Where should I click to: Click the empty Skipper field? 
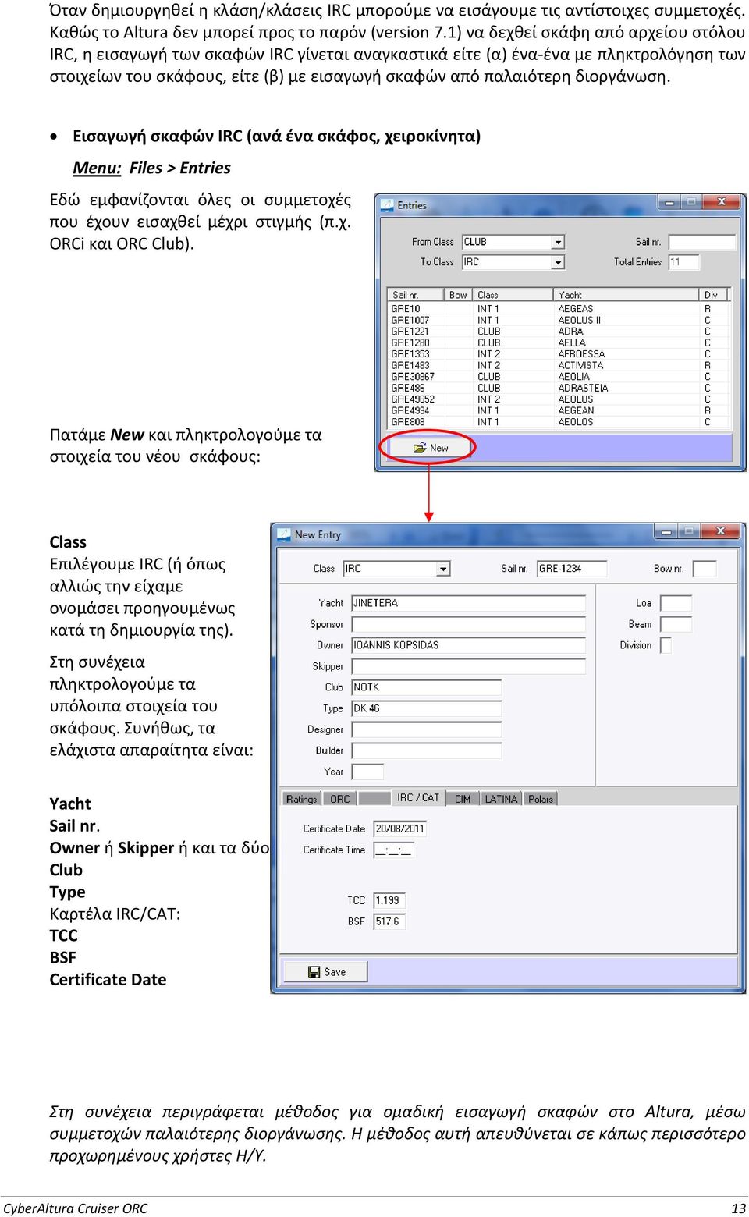point(468,666)
